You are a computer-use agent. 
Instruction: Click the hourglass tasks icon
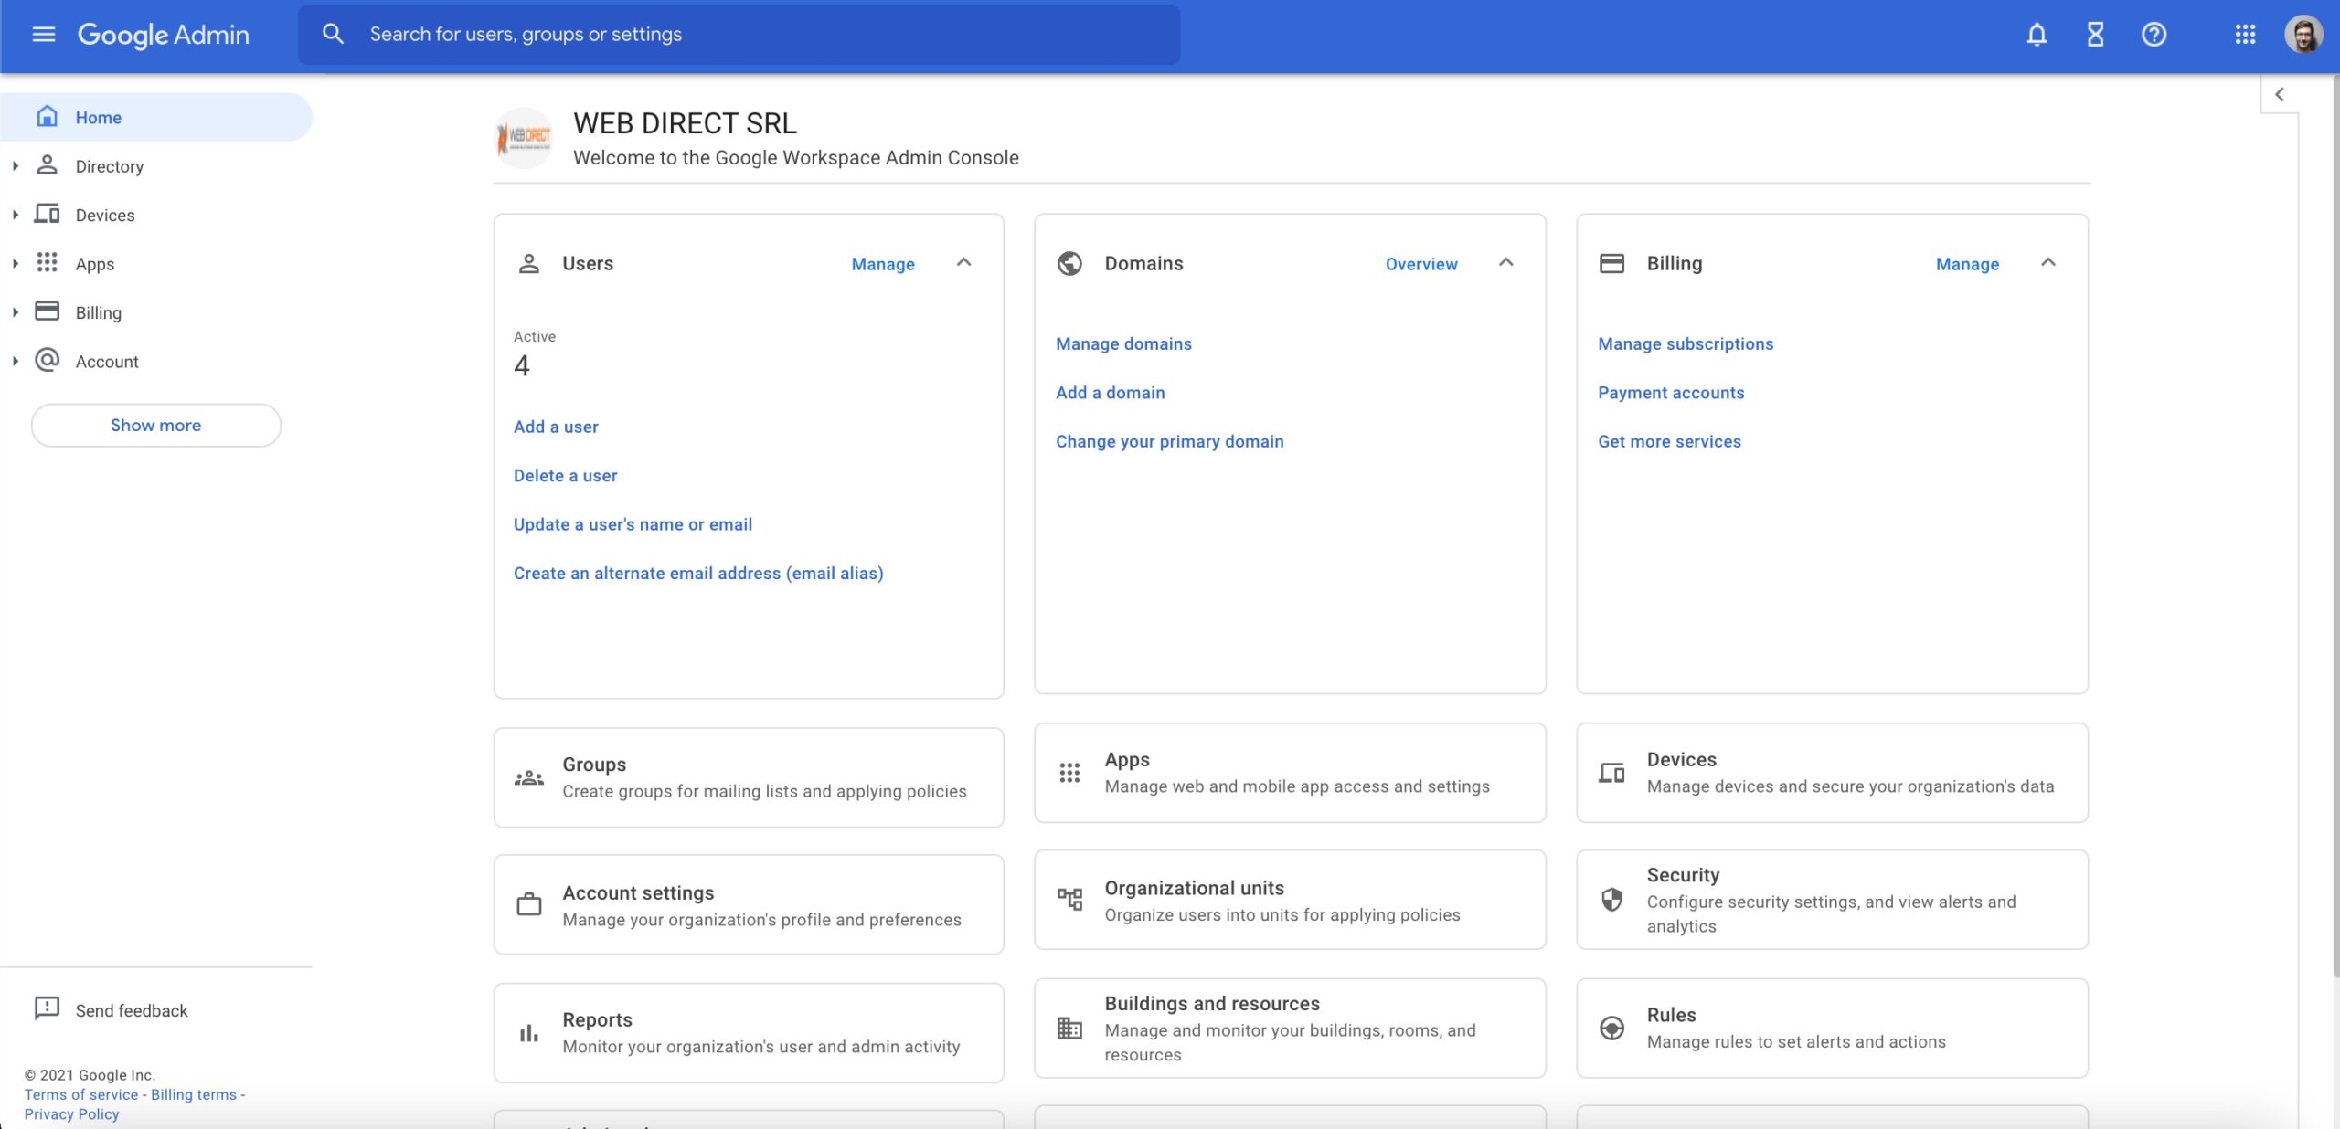coord(2095,35)
